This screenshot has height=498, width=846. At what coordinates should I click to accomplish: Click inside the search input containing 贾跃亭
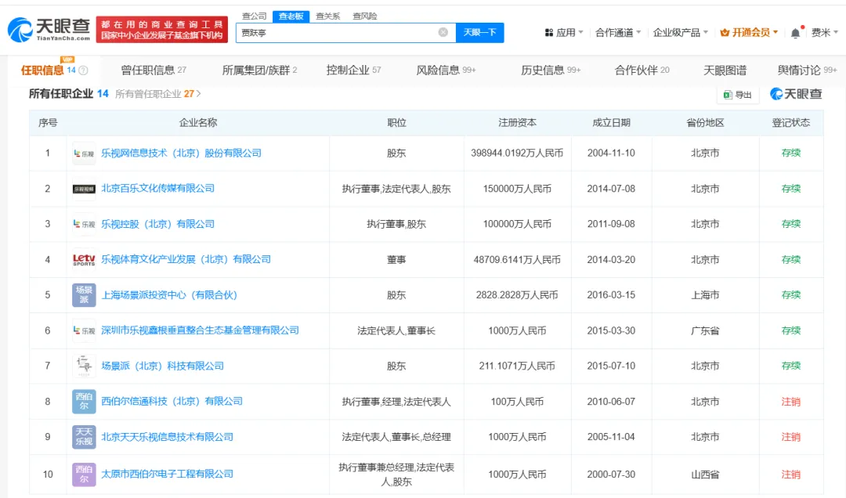tap(337, 33)
